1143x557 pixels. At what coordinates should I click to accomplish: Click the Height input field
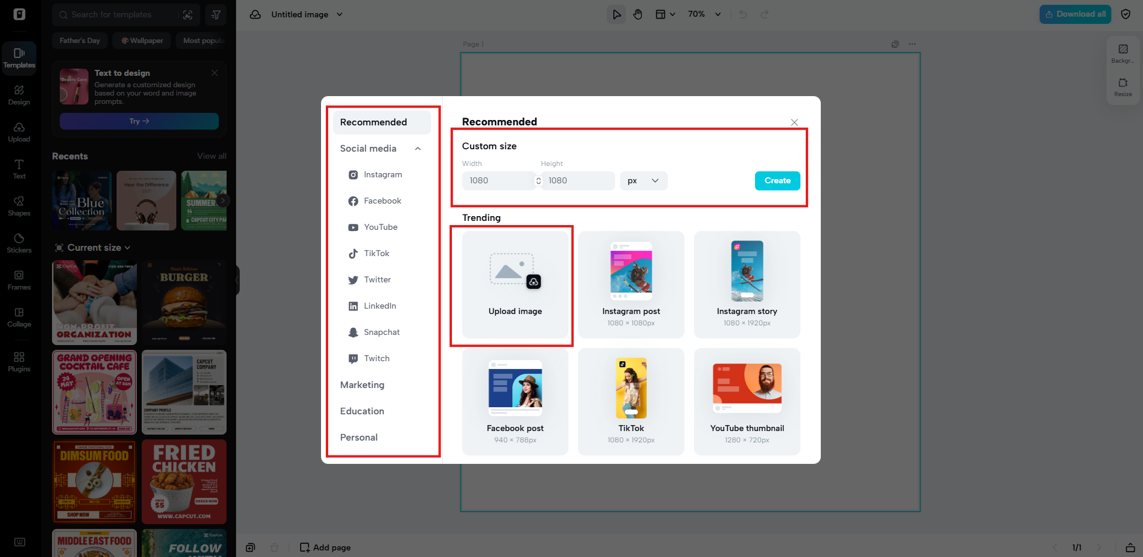[578, 181]
